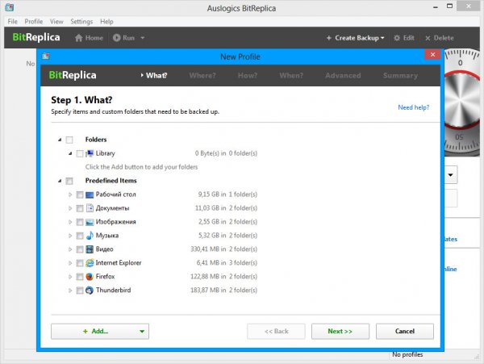Viewport: 484px width, 364px height.
Task: Click the Internet Explorer icon
Action: [90, 263]
